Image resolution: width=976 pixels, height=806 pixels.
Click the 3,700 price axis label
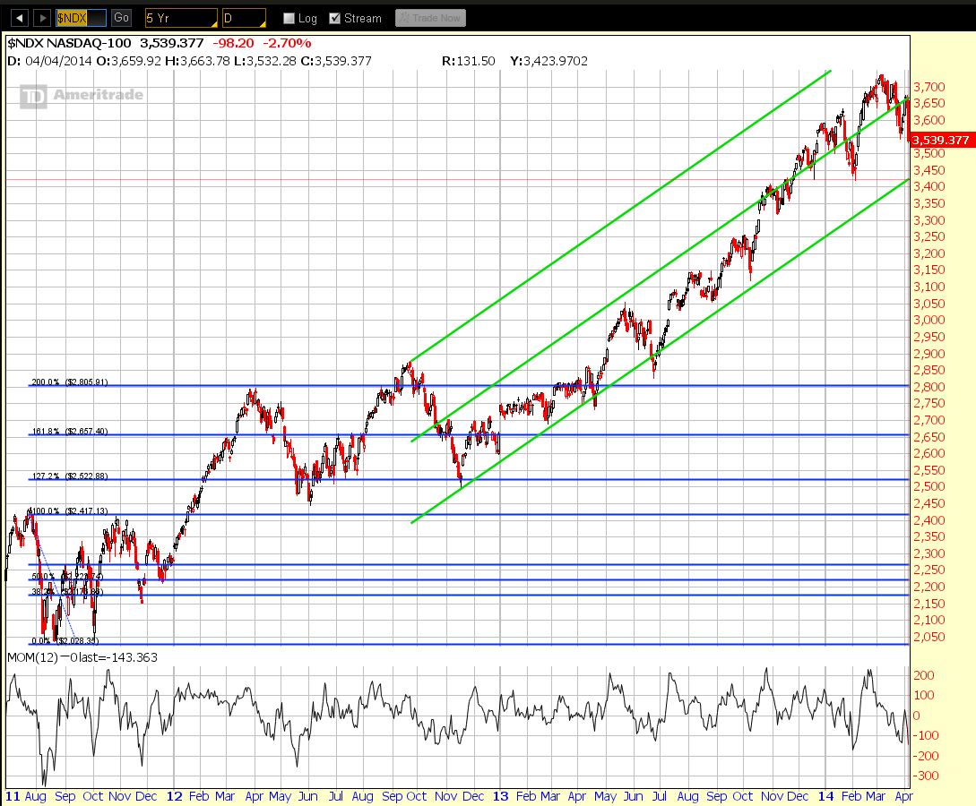(x=928, y=87)
